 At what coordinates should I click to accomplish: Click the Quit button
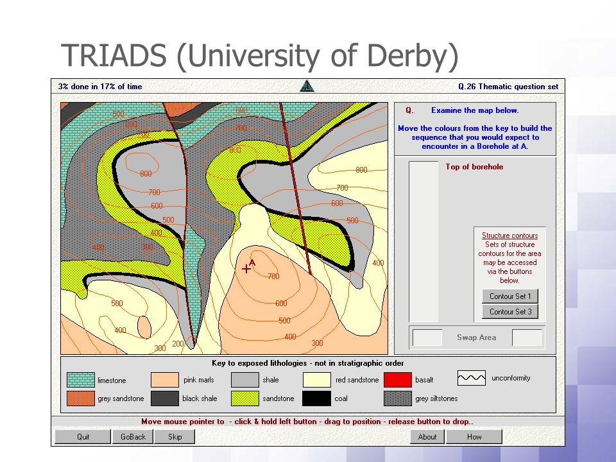83,436
